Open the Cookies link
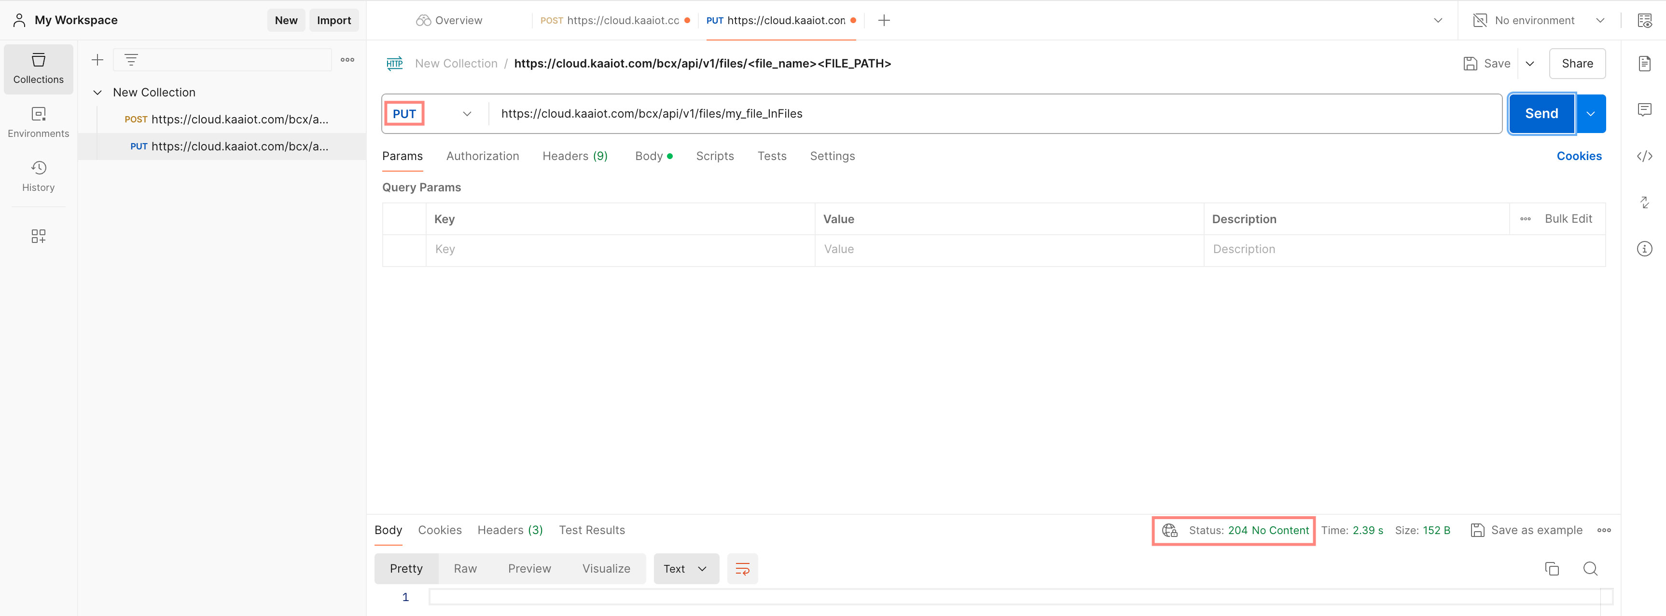The image size is (1666, 616). coord(1579,156)
